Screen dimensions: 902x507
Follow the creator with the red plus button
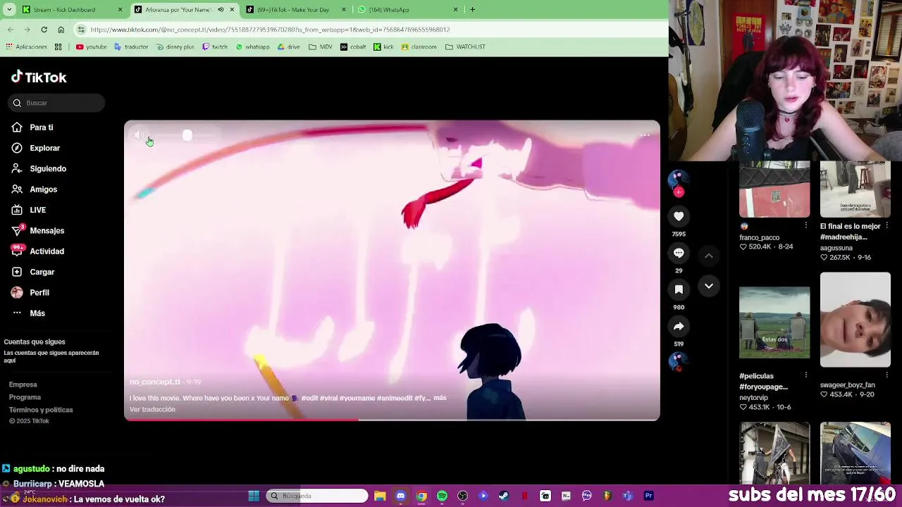point(679,192)
